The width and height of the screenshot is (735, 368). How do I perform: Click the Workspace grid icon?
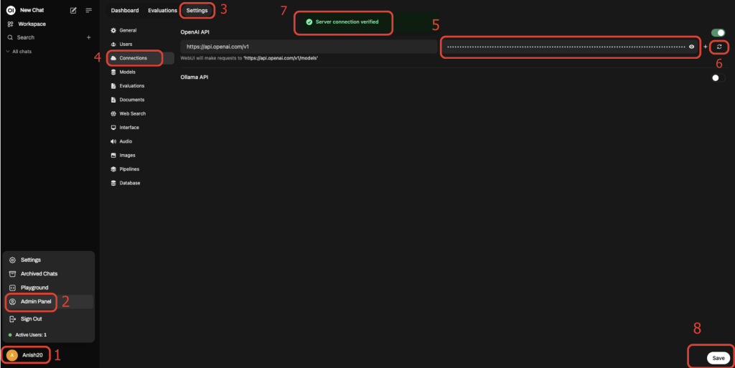(x=10, y=24)
